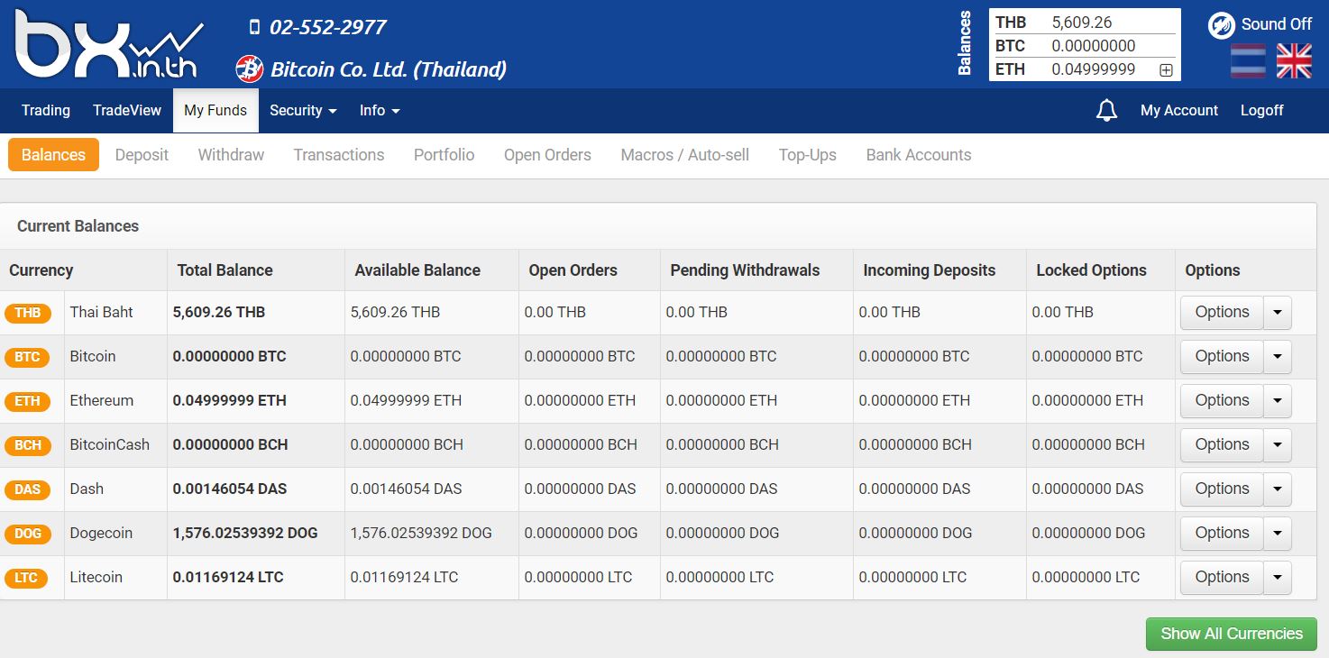Click the Options button for Ethereum
The height and width of the screenshot is (658, 1329).
click(x=1222, y=401)
